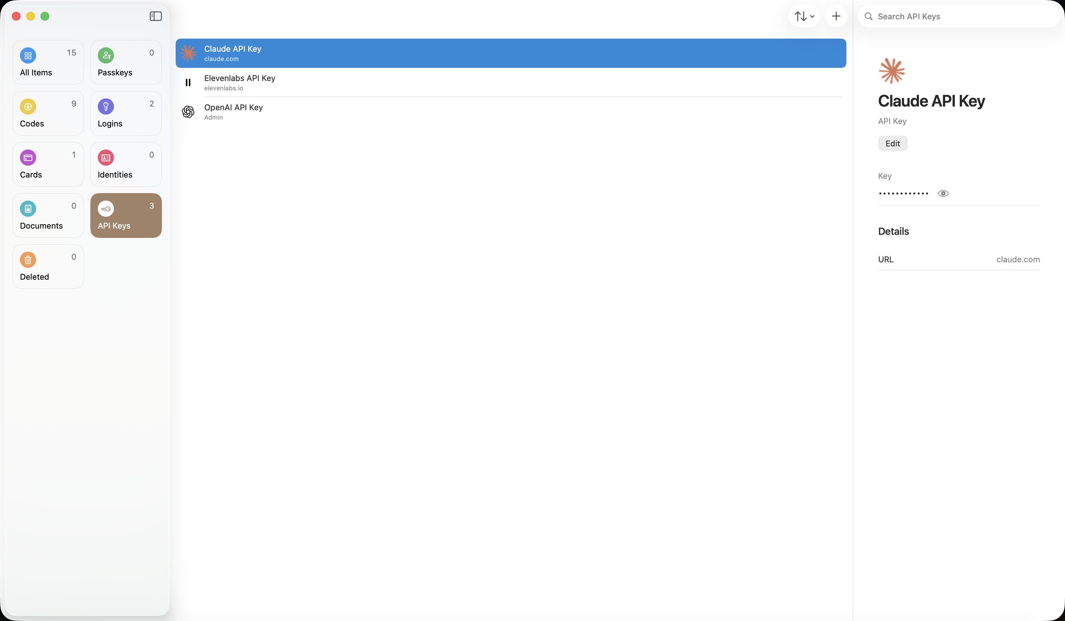The height and width of the screenshot is (621, 1065).
Task: Minimize the window with yellow button
Action: click(x=31, y=17)
